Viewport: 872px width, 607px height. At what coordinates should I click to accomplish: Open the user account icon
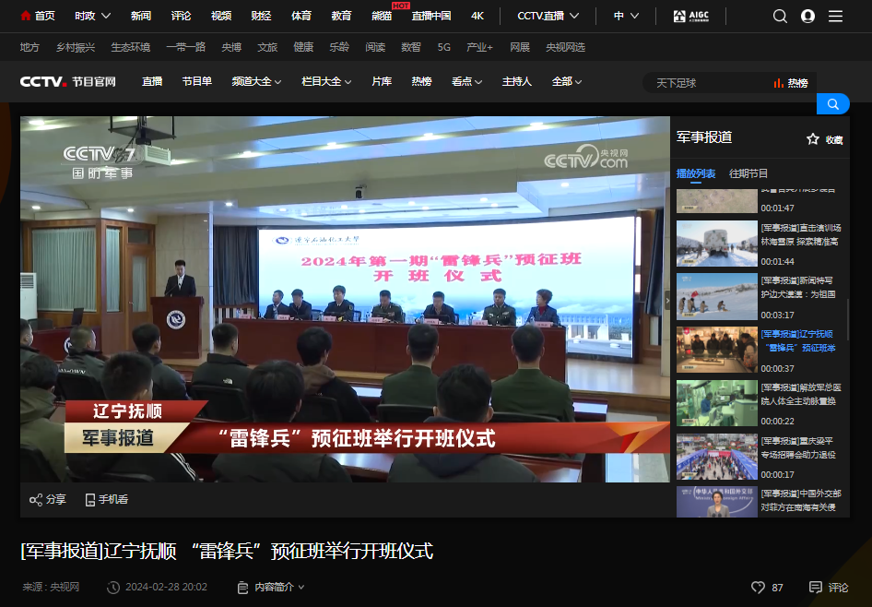click(x=807, y=16)
